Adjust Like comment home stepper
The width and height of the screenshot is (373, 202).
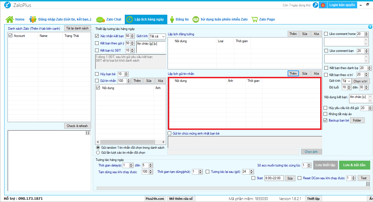point(367,34)
